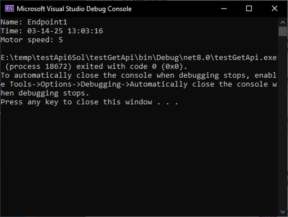Viewport: 288px width, 217px height.
Task: Click the console app icon in title bar
Action: pos(9,8)
